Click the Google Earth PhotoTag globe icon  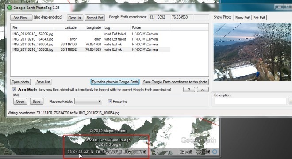[x=9, y=8]
